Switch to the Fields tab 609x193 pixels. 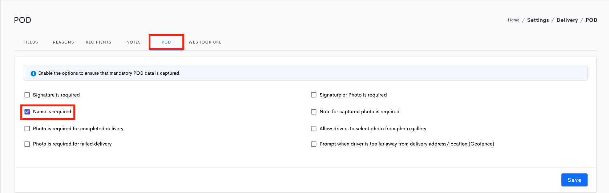[x=31, y=42]
